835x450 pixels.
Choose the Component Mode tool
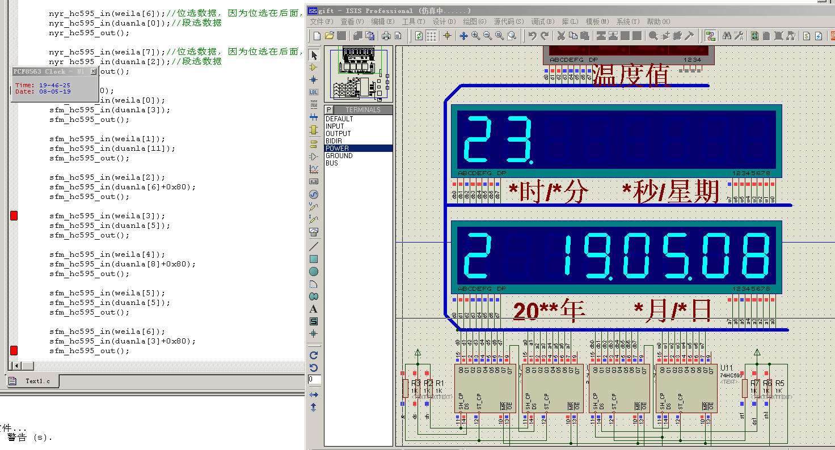point(314,67)
